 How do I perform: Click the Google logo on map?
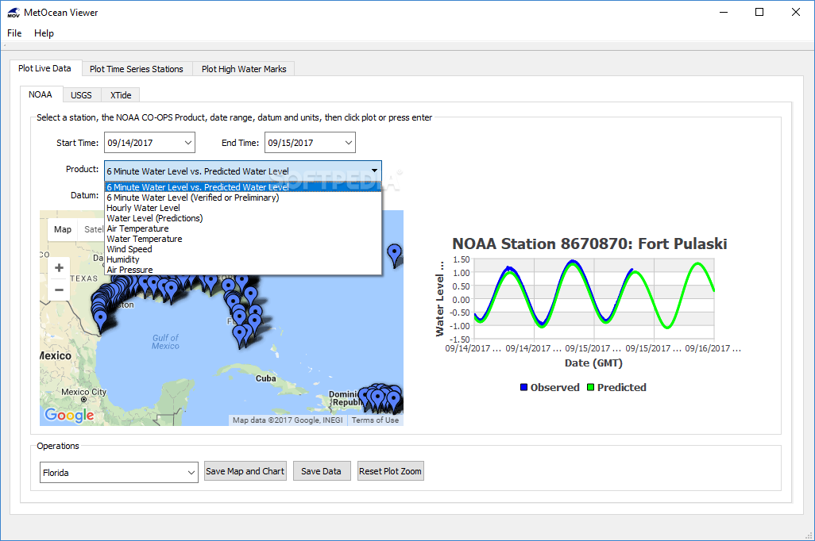click(69, 415)
